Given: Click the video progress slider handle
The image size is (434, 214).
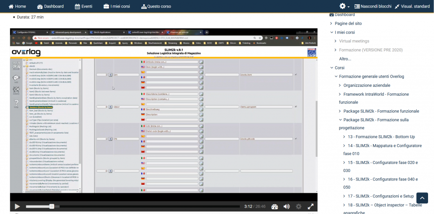Looking at the screenshot, I should pos(52,206).
